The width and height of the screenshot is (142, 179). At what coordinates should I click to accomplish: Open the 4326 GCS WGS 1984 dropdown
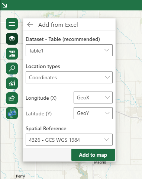69,140
